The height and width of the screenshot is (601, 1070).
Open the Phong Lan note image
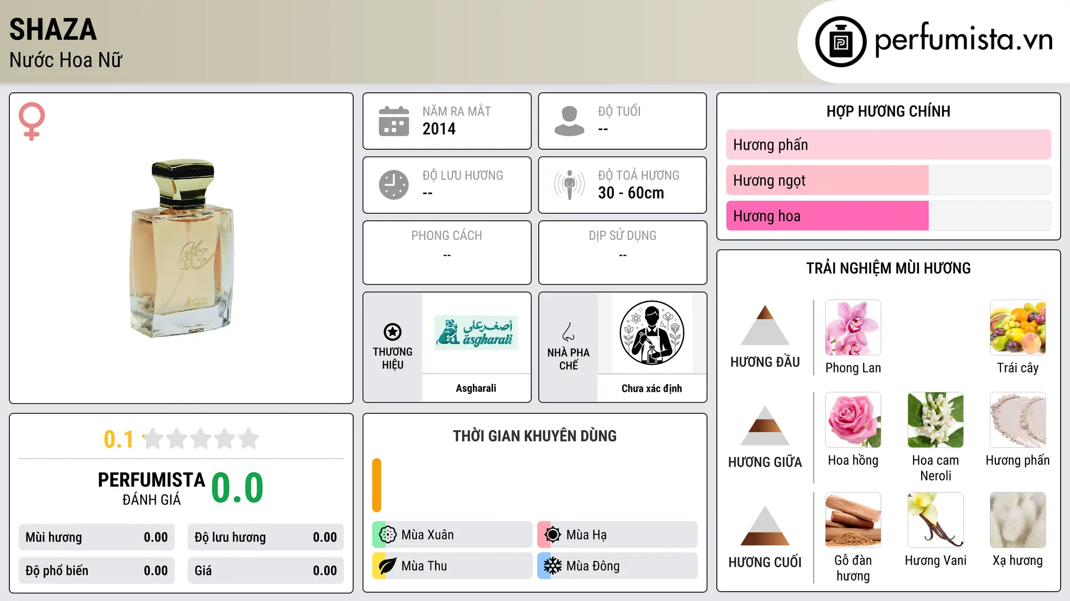coord(853,328)
